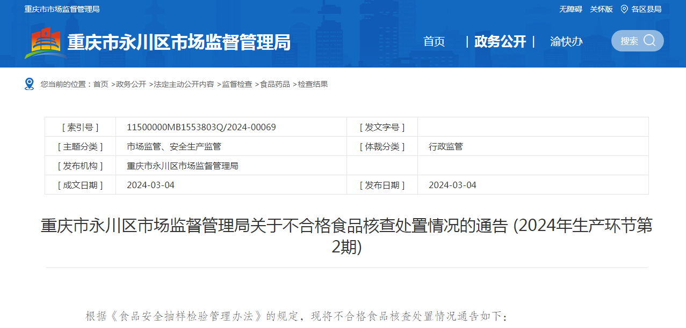686x328 pixels.
Task: Click the search magnifier icon
Action: tap(649, 41)
